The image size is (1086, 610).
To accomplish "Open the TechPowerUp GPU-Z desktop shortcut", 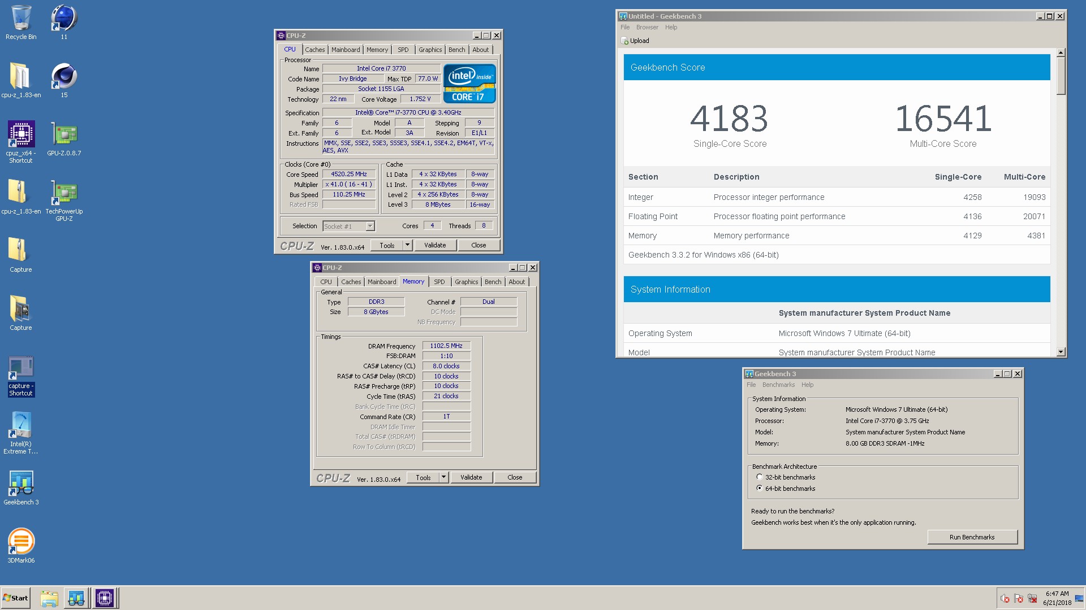I will (64, 200).
